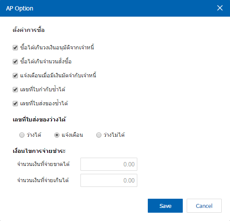
Task: Click label text ซื้อได้เกินจำนวนสั่งซื้อ
Action: 46,61
